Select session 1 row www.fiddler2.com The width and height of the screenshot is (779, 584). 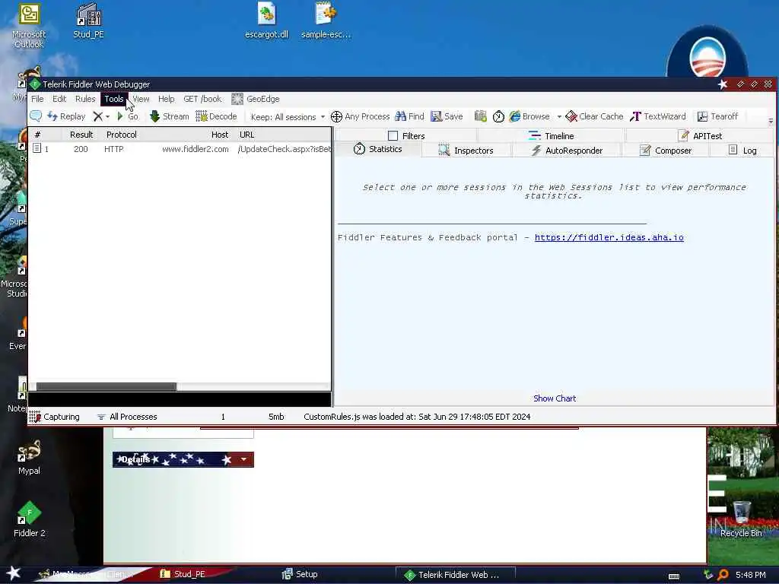[x=180, y=149]
